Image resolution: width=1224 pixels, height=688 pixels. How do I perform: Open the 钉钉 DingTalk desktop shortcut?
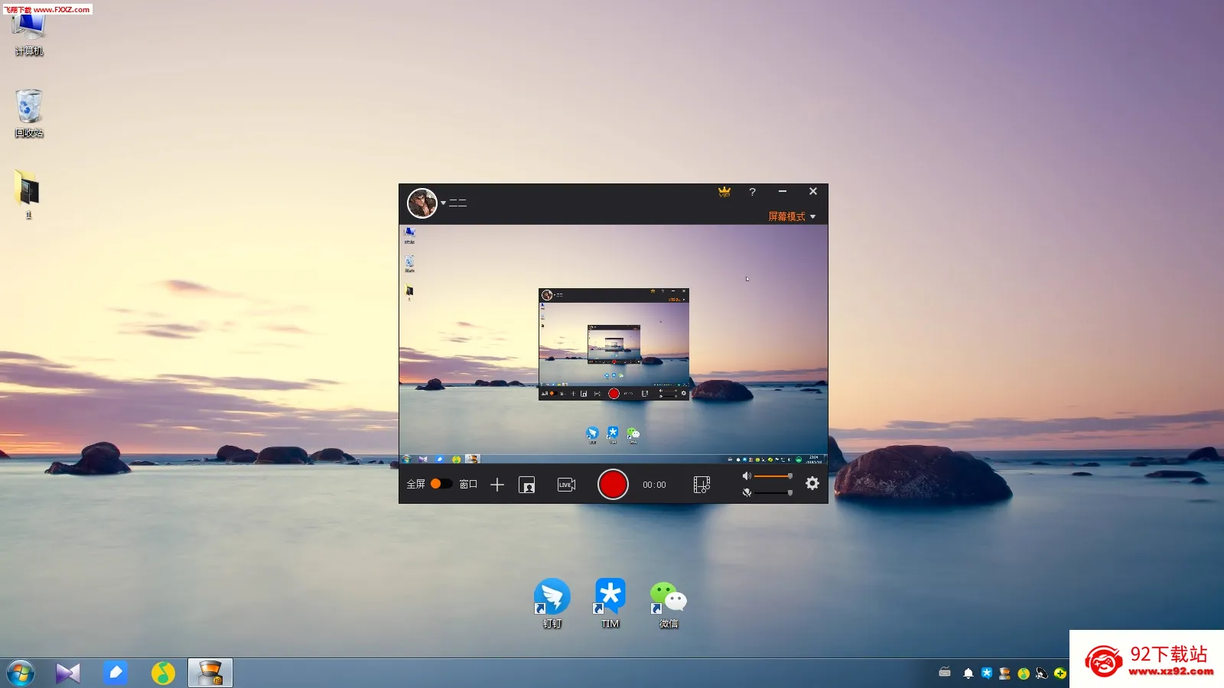click(x=552, y=603)
